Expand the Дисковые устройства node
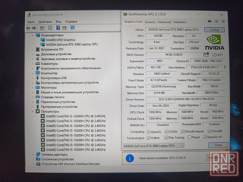This screenshot has height=182, width=243. [x=33, y=54]
